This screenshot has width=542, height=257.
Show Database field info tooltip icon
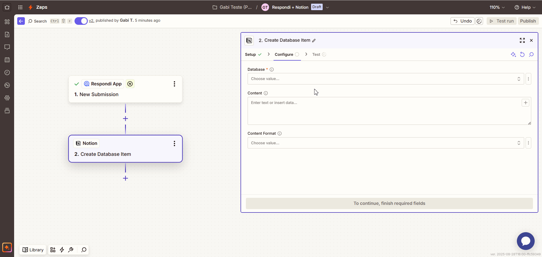(272, 69)
